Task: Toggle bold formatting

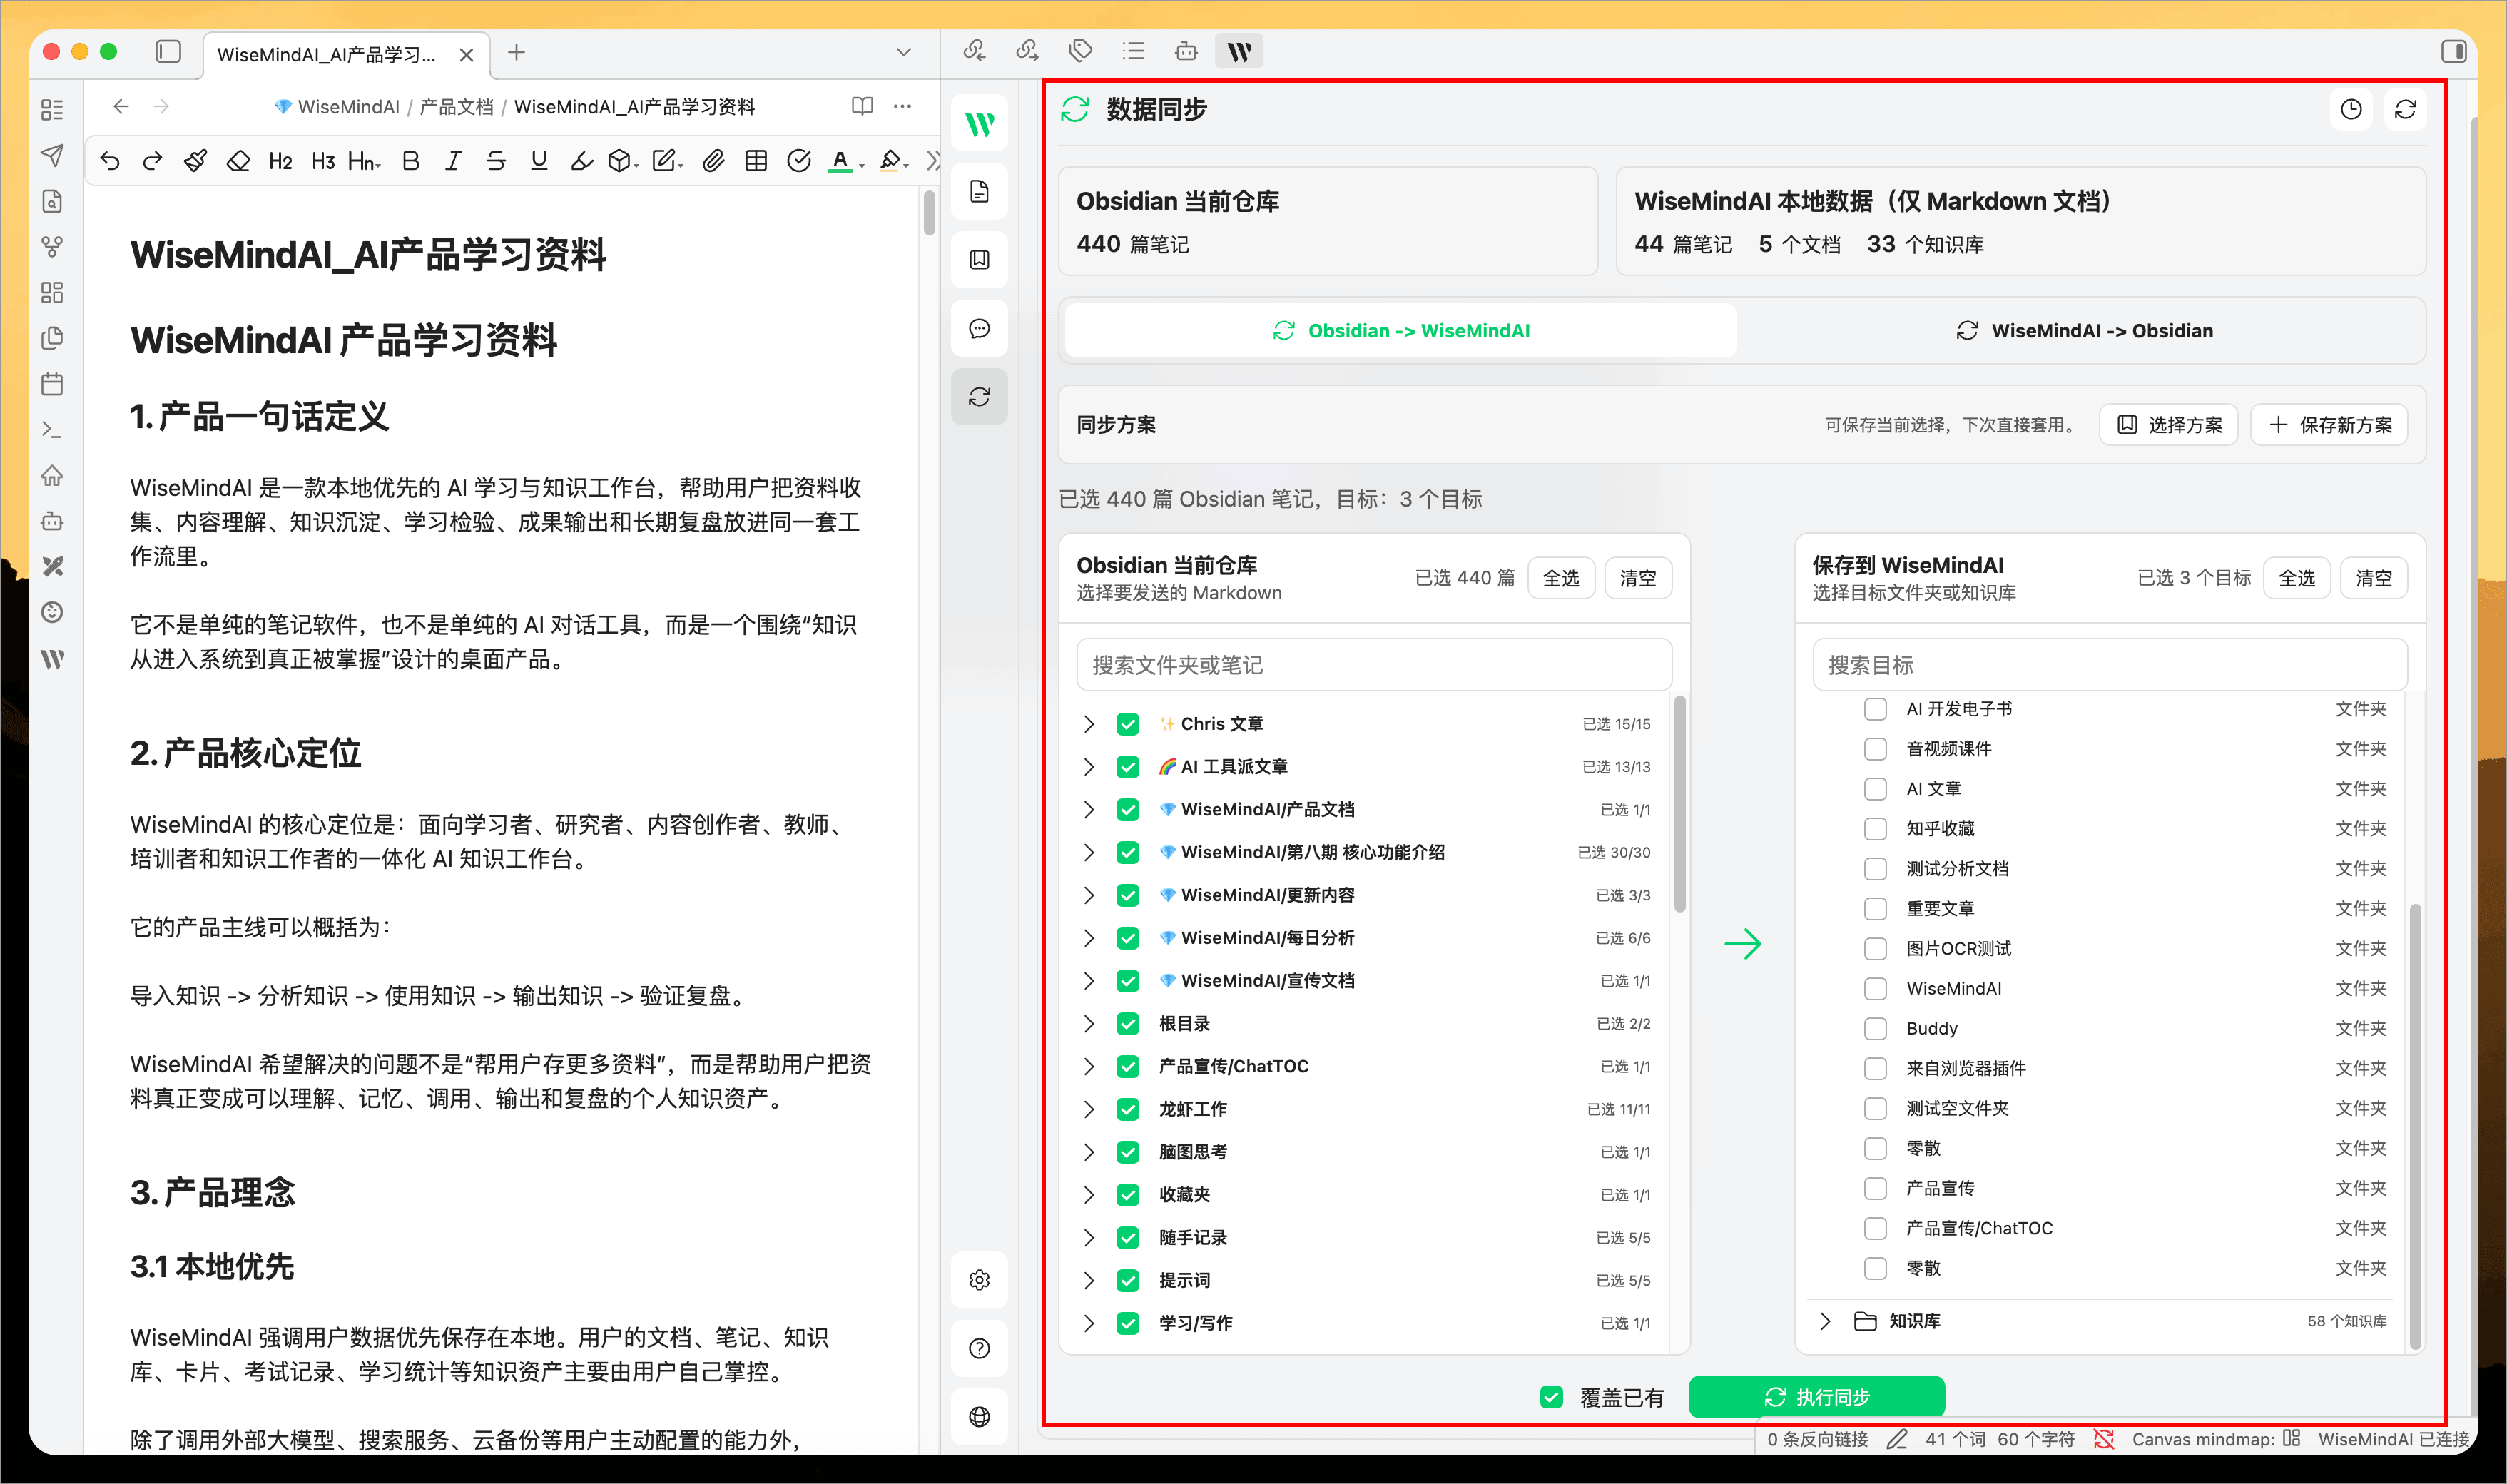Action: [410, 161]
